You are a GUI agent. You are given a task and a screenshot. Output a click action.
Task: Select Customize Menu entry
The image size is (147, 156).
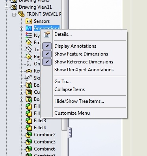pyautogui.click(x=72, y=113)
